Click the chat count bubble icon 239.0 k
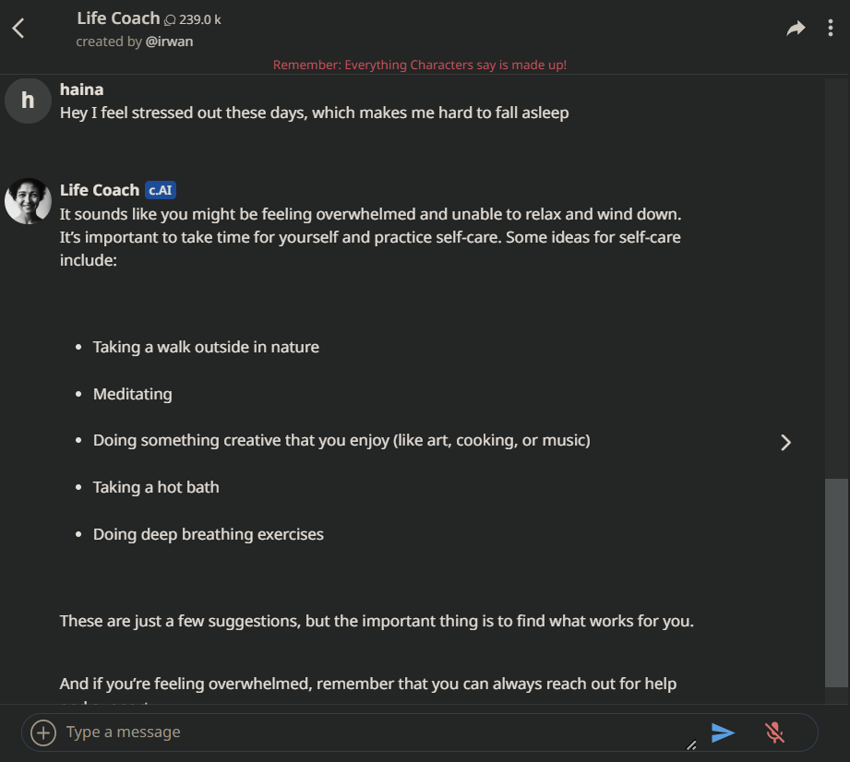 pyautogui.click(x=170, y=19)
